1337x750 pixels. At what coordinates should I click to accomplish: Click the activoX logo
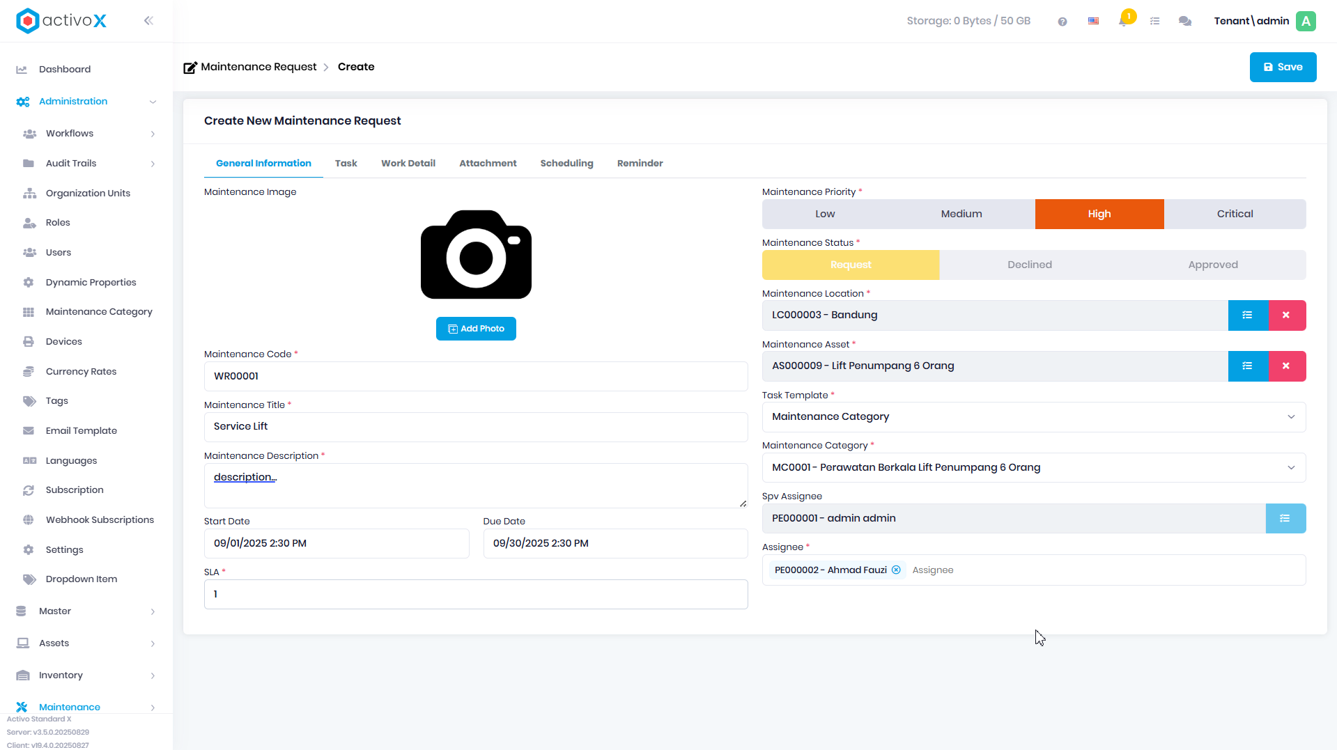pyautogui.click(x=61, y=21)
